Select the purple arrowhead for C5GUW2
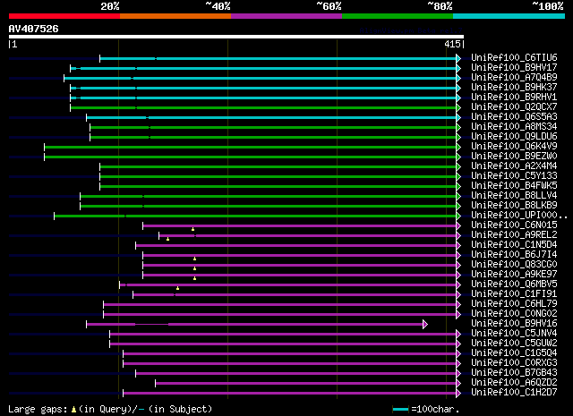 [458, 344]
